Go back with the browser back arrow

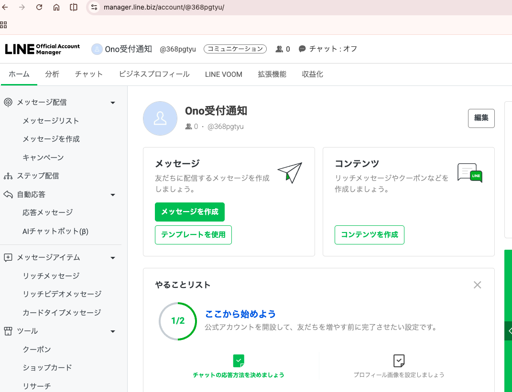coord(5,7)
